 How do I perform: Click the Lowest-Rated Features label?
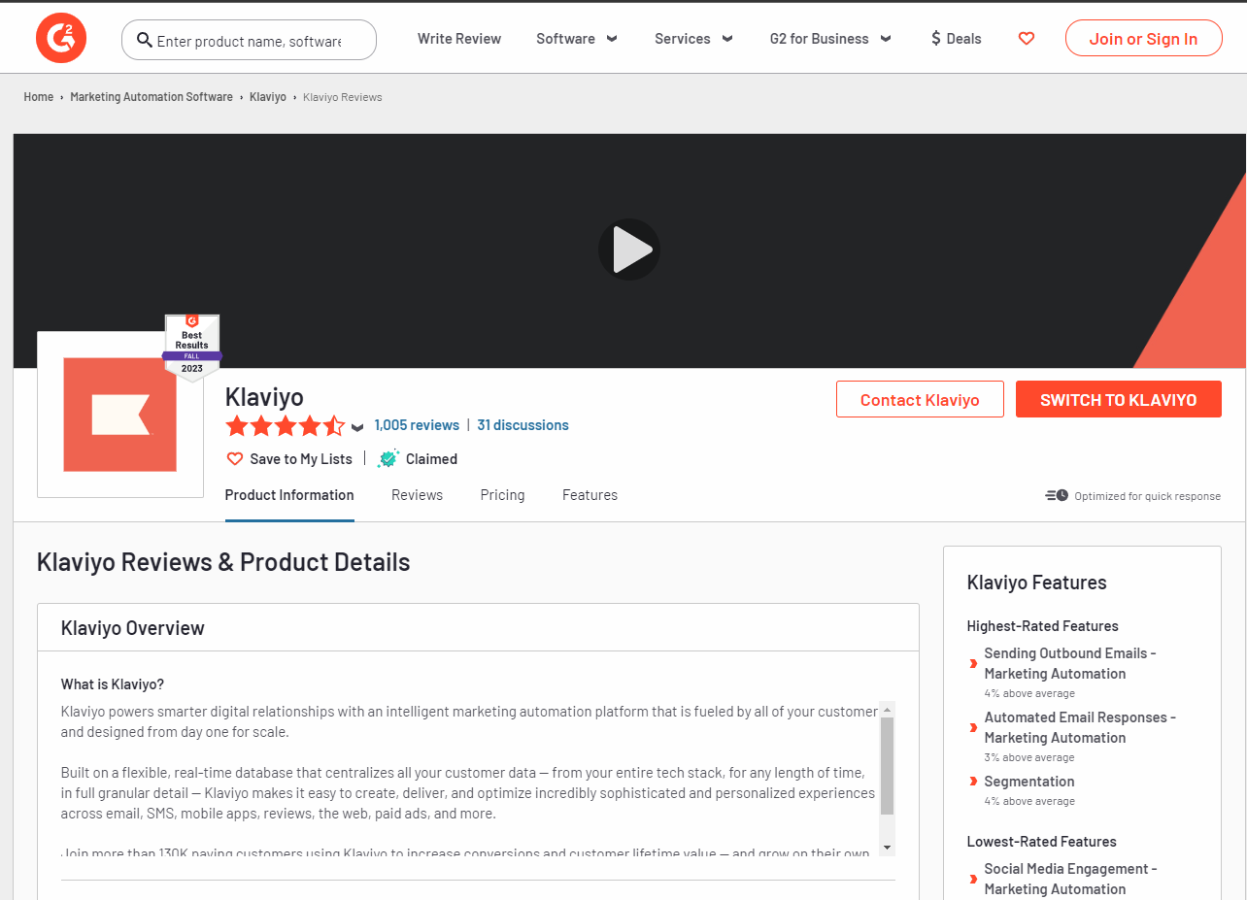pyautogui.click(x=1042, y=842)
